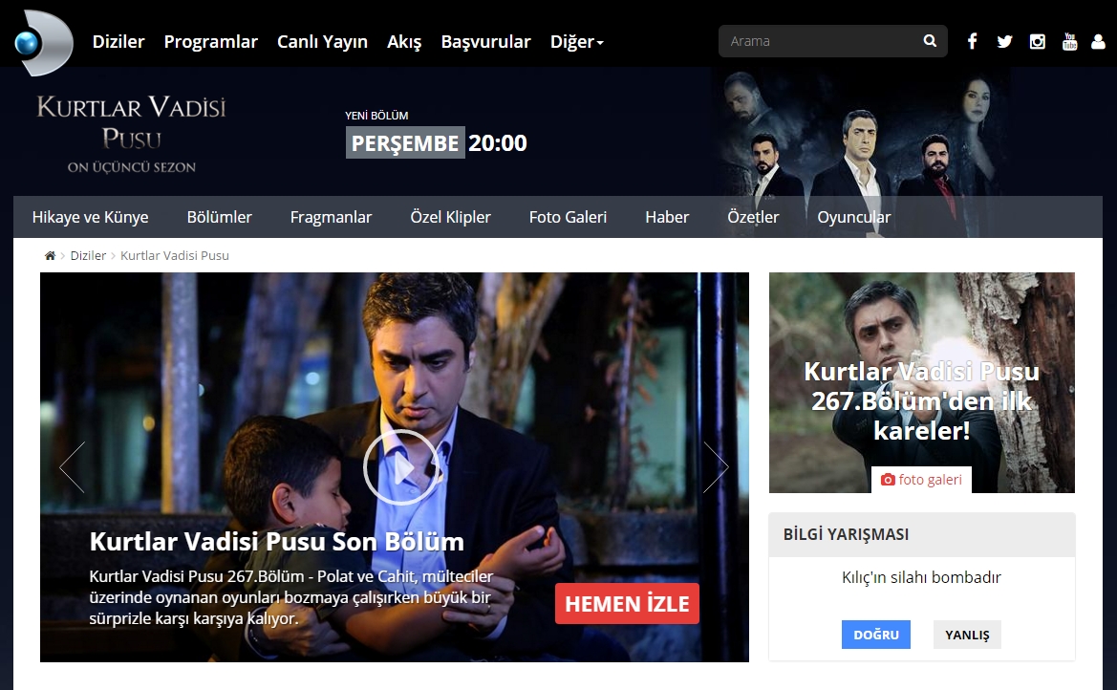Open the Instagram social icon
1117x690 pixels.
click(x=1038, y=41)
